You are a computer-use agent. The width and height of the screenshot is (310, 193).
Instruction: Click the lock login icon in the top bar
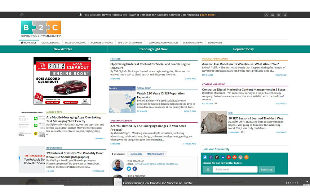point(272,15)
